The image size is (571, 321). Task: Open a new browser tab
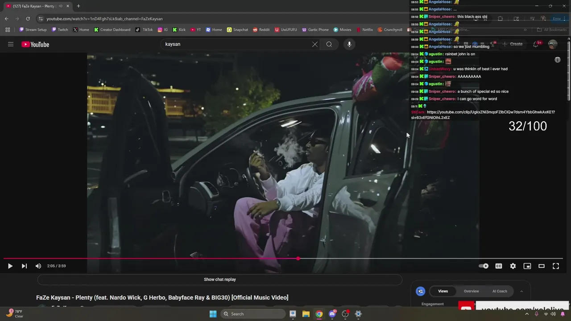click(79, 6)
